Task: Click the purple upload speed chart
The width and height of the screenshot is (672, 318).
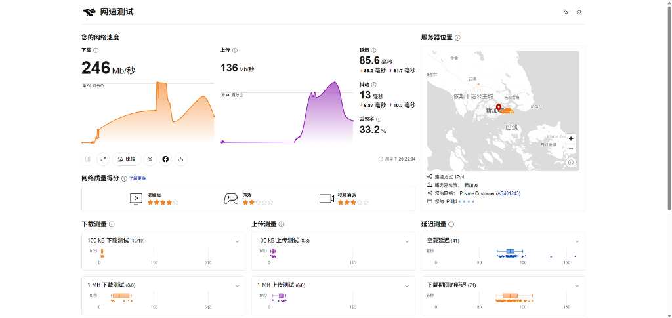Action: (287, 113)
